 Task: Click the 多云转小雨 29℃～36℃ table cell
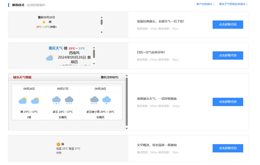[100, 112]
